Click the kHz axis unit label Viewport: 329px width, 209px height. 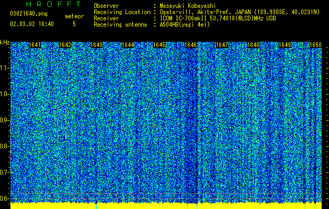coord(5,42)
